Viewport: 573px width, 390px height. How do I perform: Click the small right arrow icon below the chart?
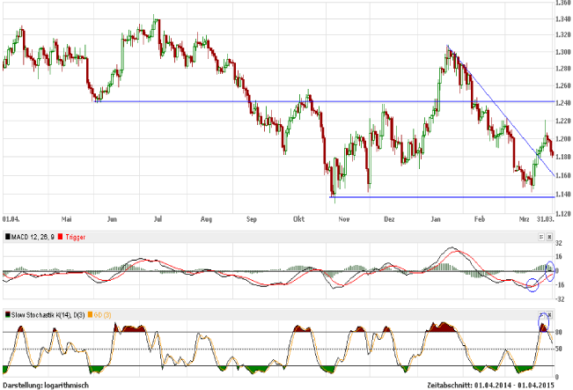549,238
